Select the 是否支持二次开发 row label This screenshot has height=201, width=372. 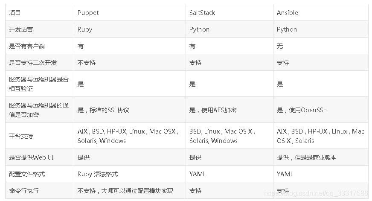40,62
